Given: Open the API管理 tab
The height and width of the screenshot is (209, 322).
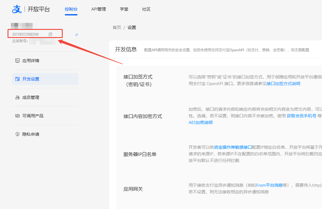Looking at the screenshot, I should click(x=99, y=9).
